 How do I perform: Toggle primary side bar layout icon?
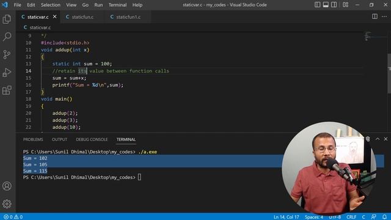[317, 5]
